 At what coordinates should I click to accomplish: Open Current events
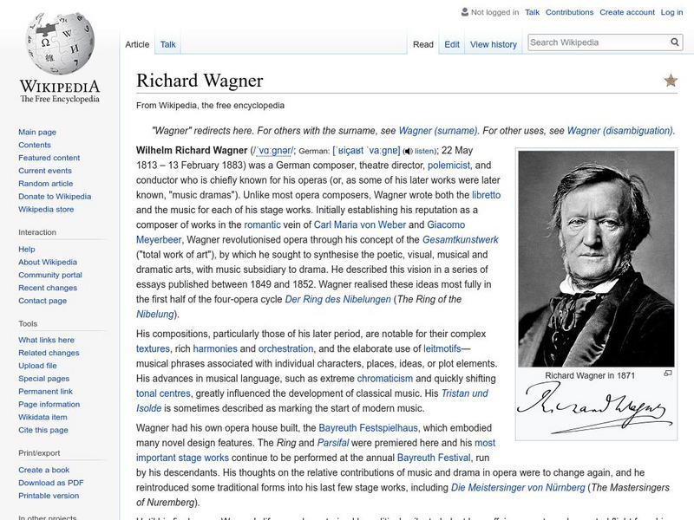tap(45, 170)
